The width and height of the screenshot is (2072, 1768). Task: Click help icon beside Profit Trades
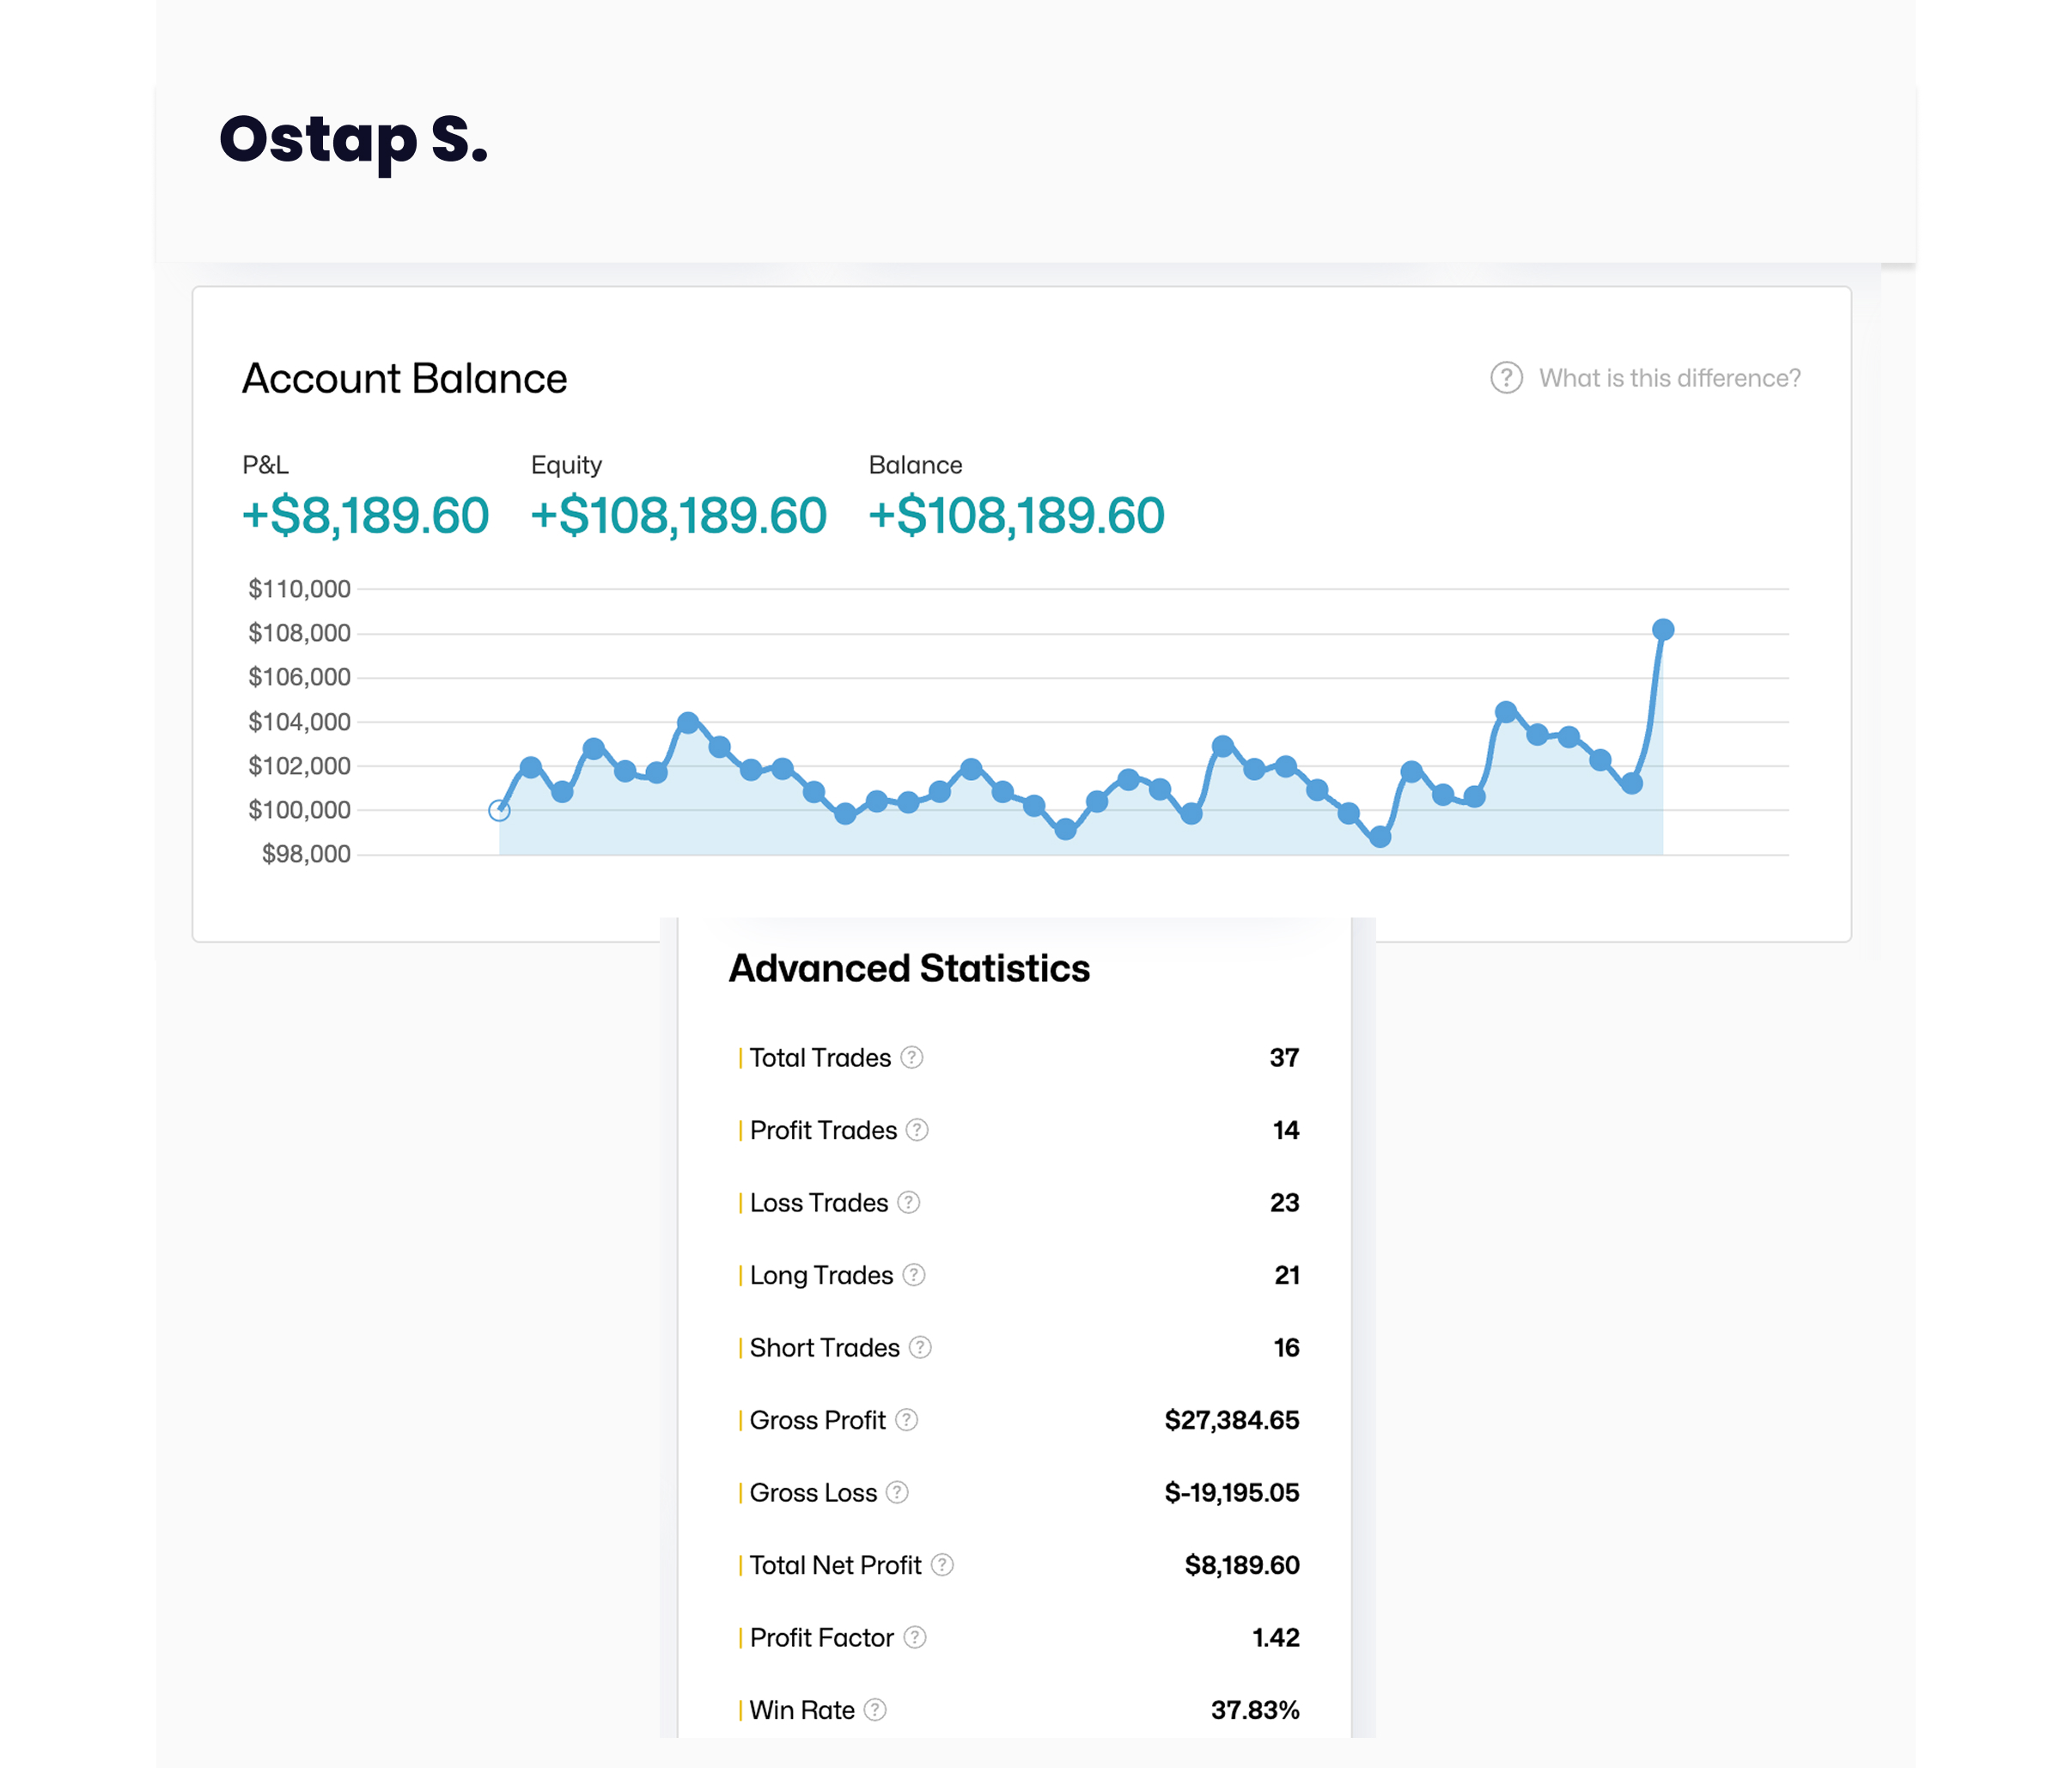pos(917,1130)
